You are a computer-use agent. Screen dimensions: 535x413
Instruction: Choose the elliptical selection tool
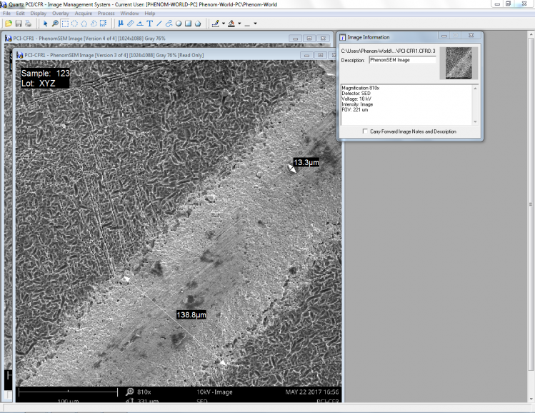74,24
